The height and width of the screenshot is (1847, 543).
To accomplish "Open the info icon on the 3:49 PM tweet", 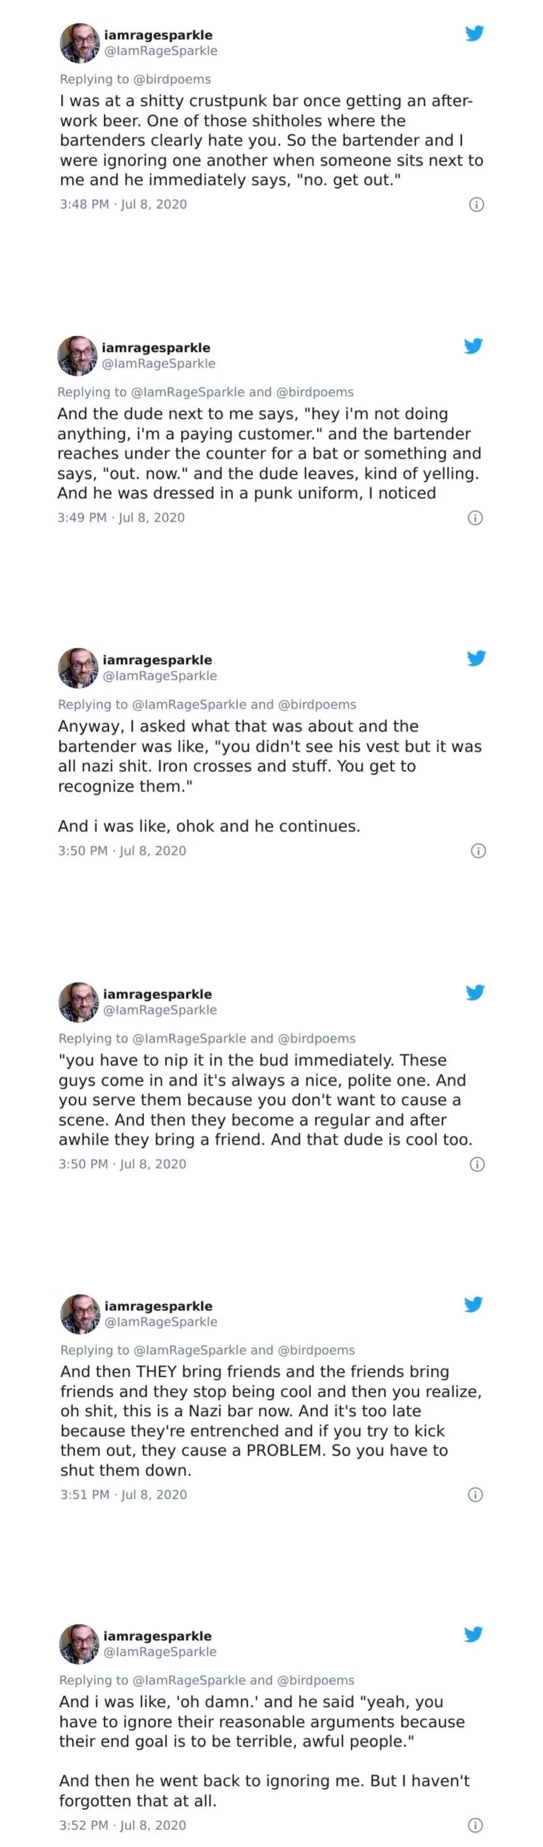I will coord(475,518).
